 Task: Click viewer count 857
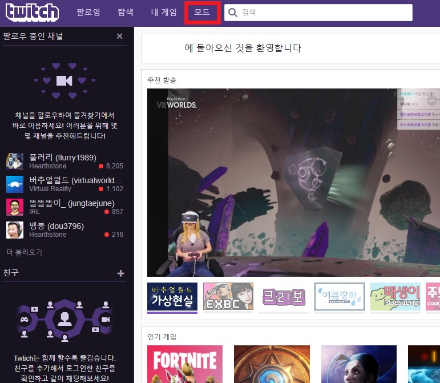(x=118, y=212)
